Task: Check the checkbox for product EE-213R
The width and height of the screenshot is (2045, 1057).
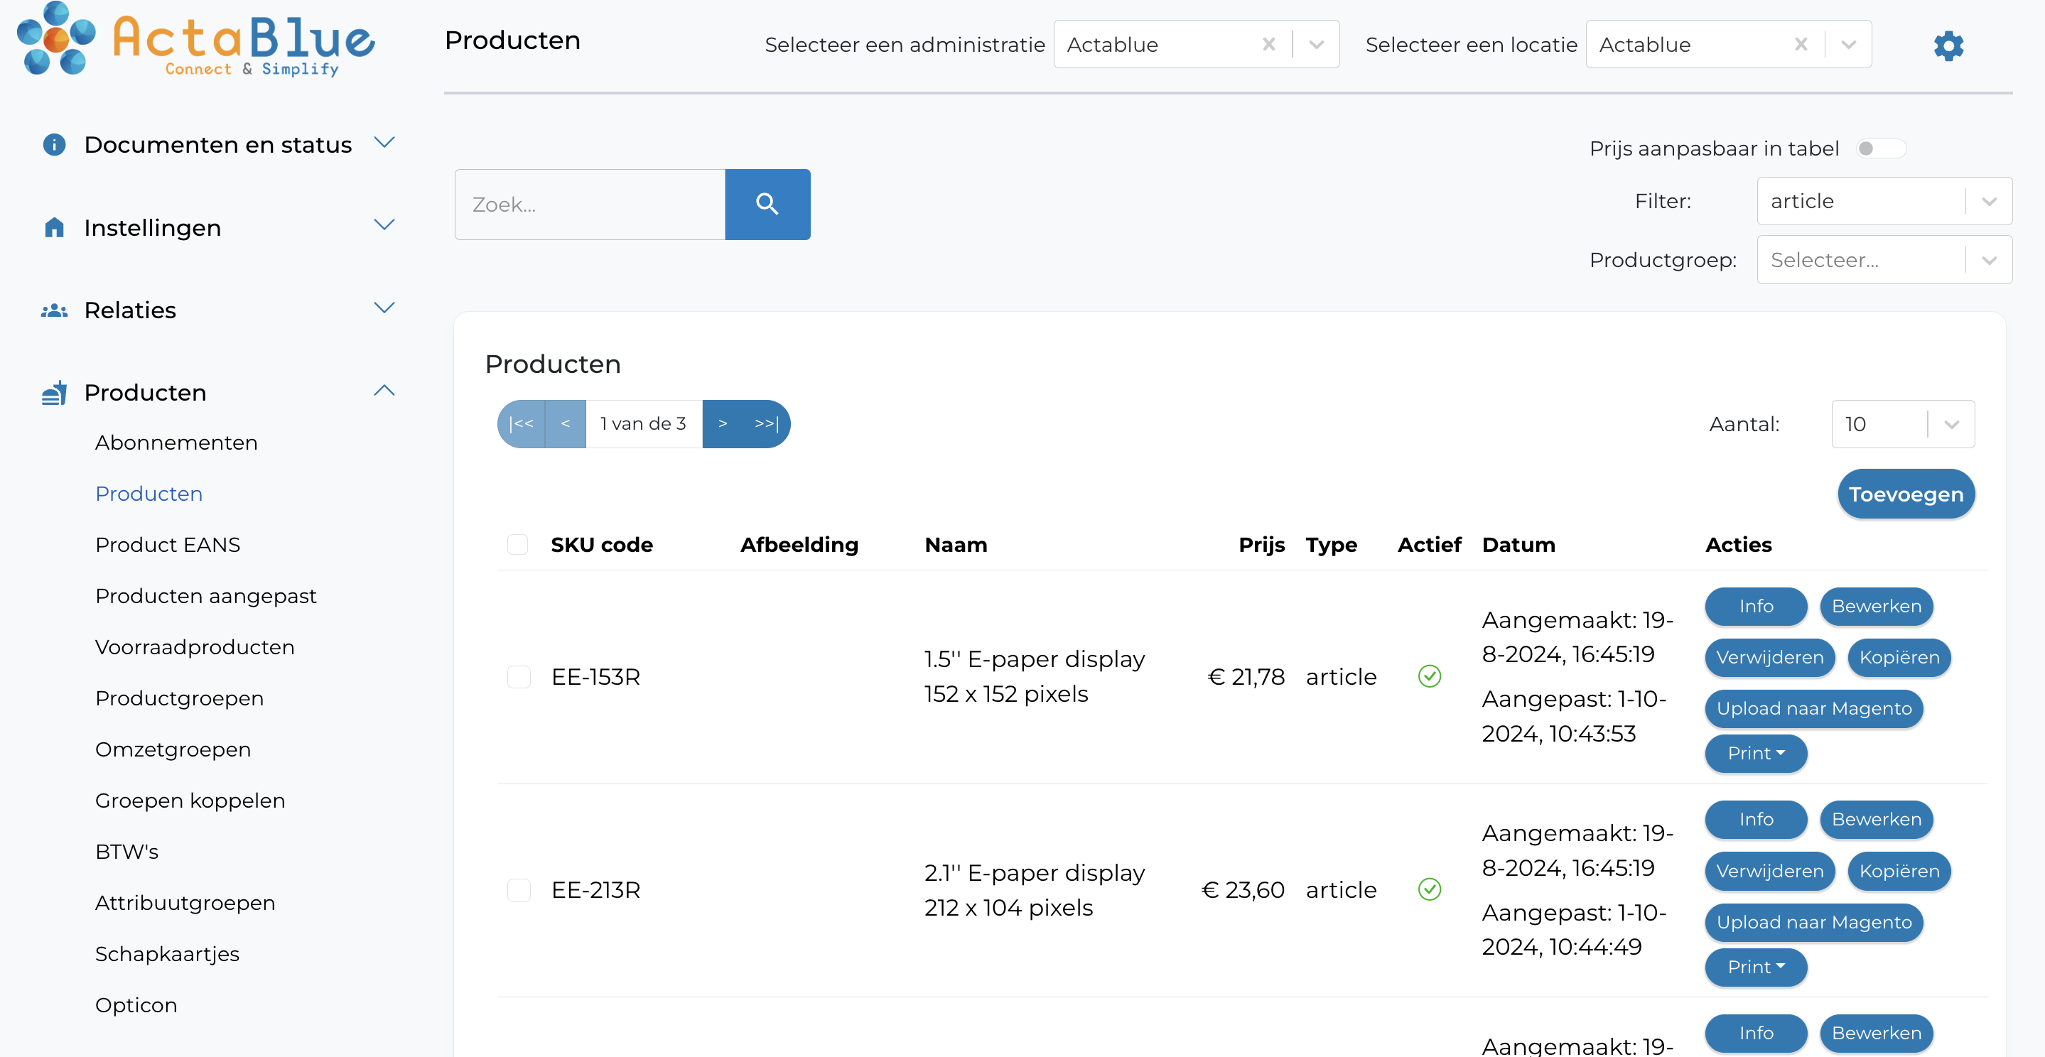Action: [519, 889]
